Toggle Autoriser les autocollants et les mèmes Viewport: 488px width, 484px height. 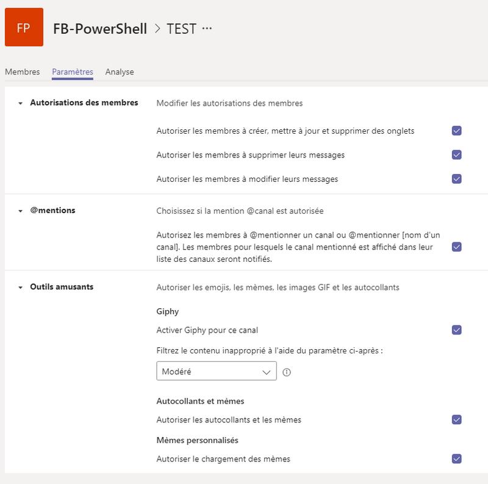click(456, 420)
